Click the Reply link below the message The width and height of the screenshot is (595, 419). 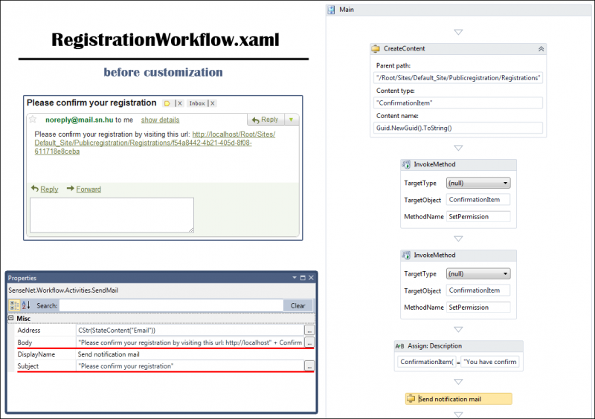pos(49,189)
